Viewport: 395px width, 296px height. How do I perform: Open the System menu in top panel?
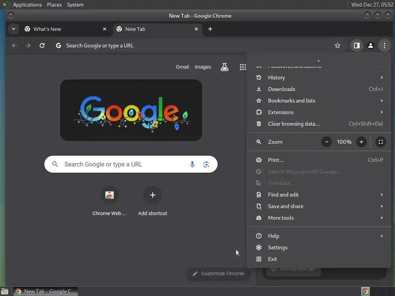[x=75, y=5]
